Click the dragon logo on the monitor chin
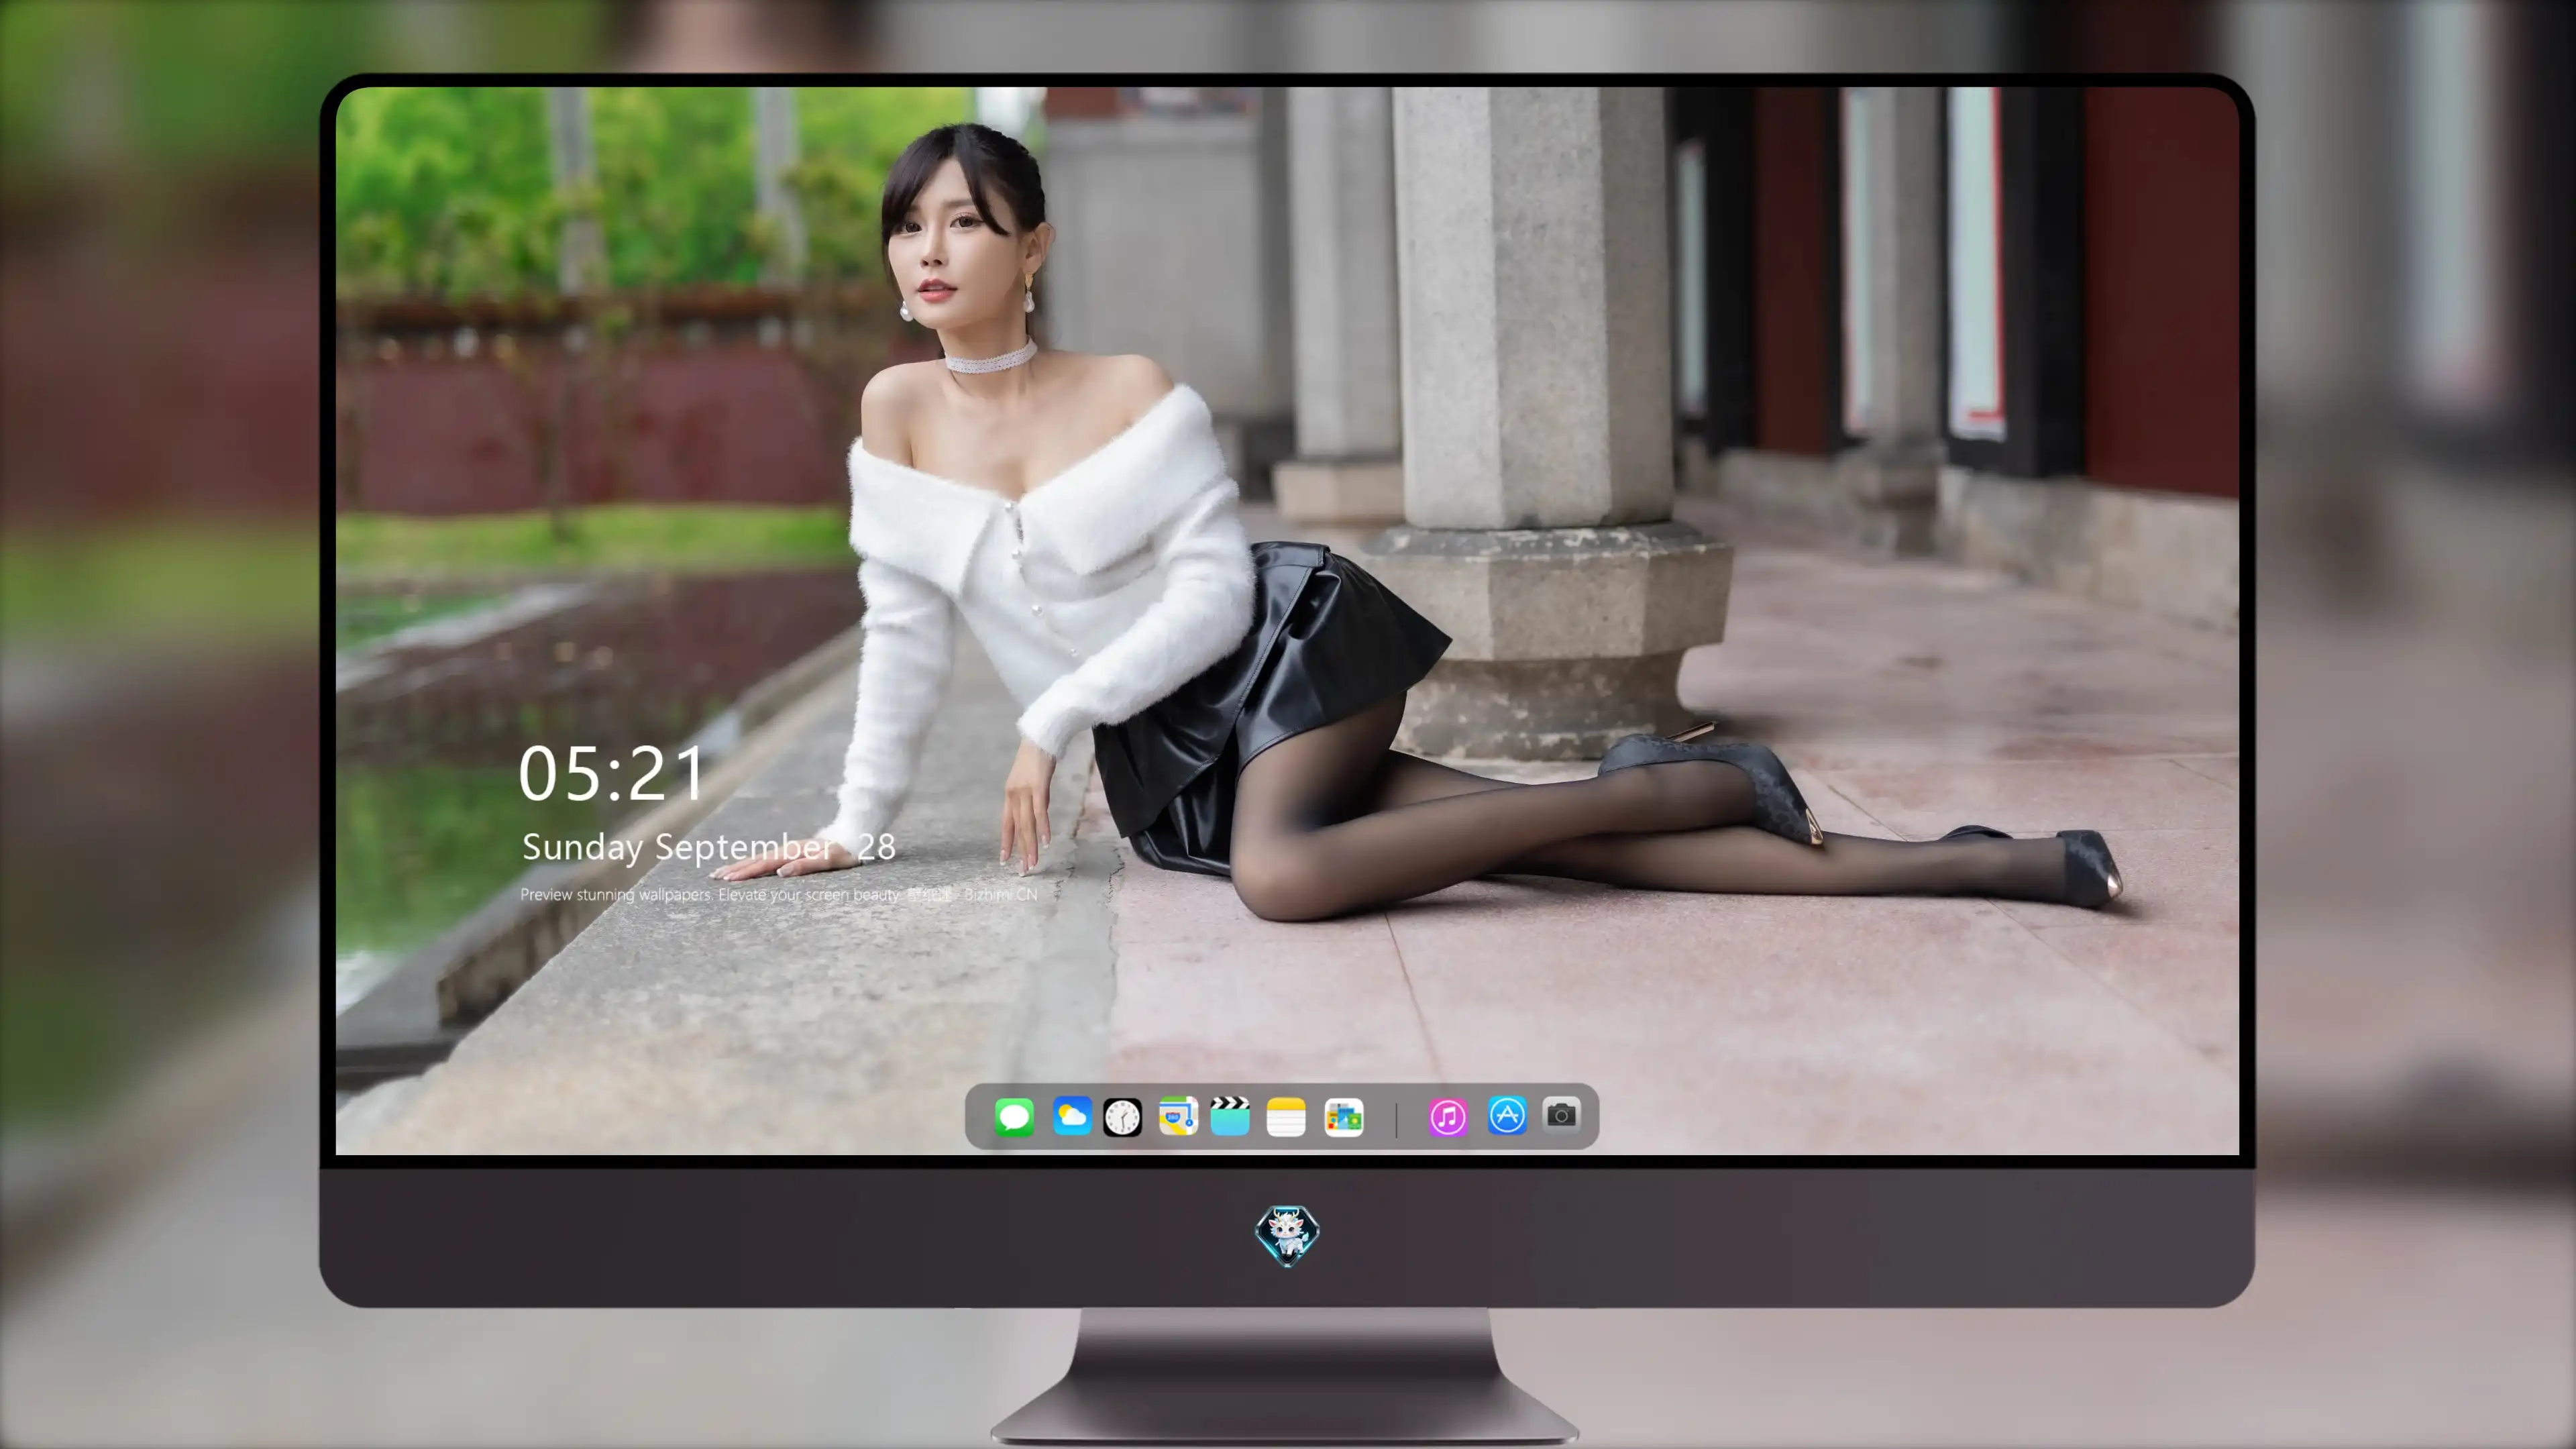Screen dimensions: 2576x1449 click(1287, 1236)
